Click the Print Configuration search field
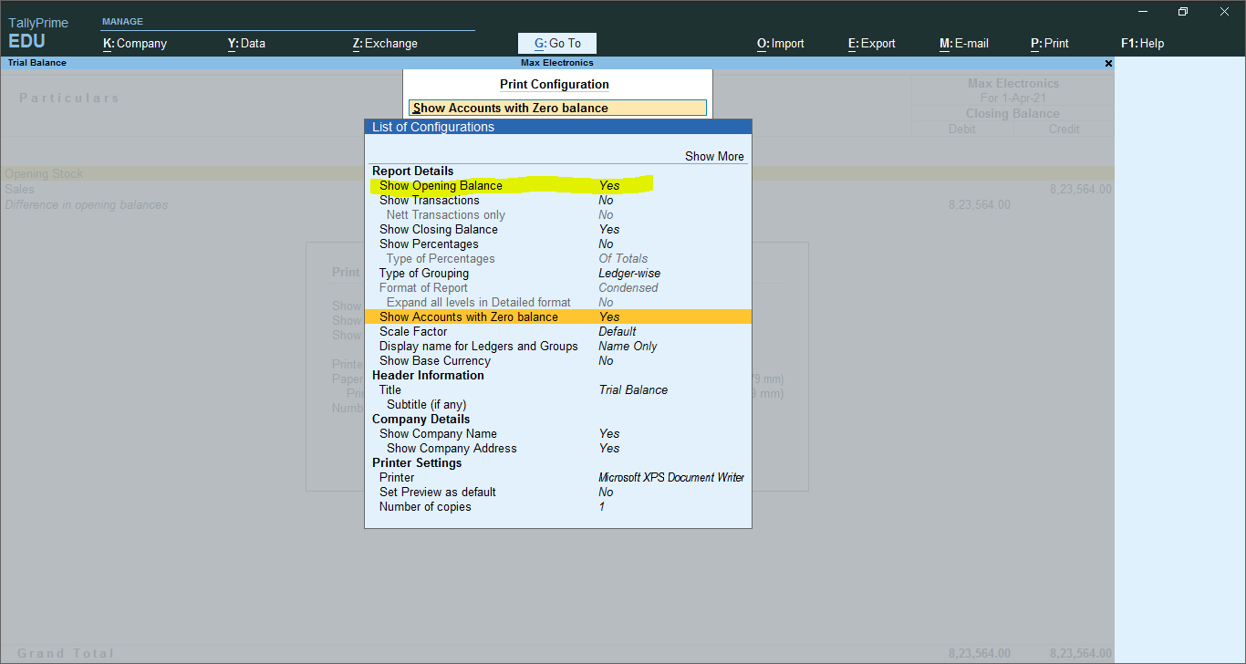 click(x=557, y=108)
